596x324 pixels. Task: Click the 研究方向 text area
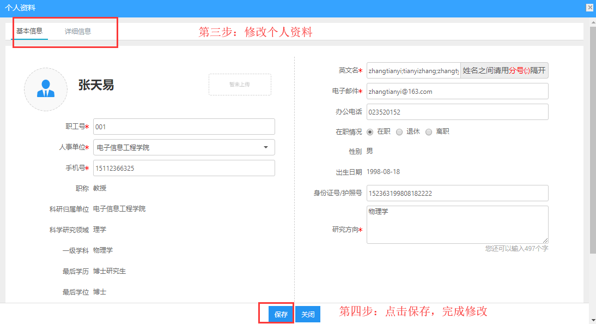point(457,224)
